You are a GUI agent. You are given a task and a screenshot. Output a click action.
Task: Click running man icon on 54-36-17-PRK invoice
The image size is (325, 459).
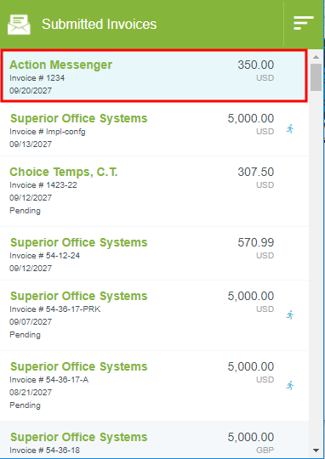coord(290,315)
